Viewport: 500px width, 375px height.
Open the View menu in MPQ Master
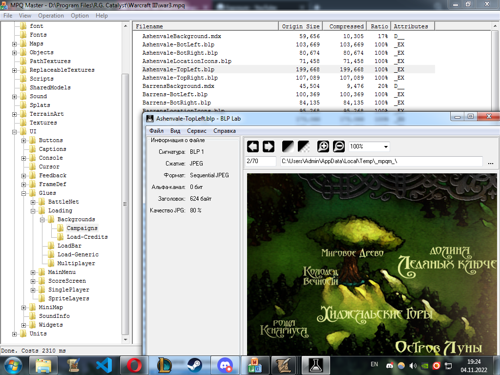point(25,16)
